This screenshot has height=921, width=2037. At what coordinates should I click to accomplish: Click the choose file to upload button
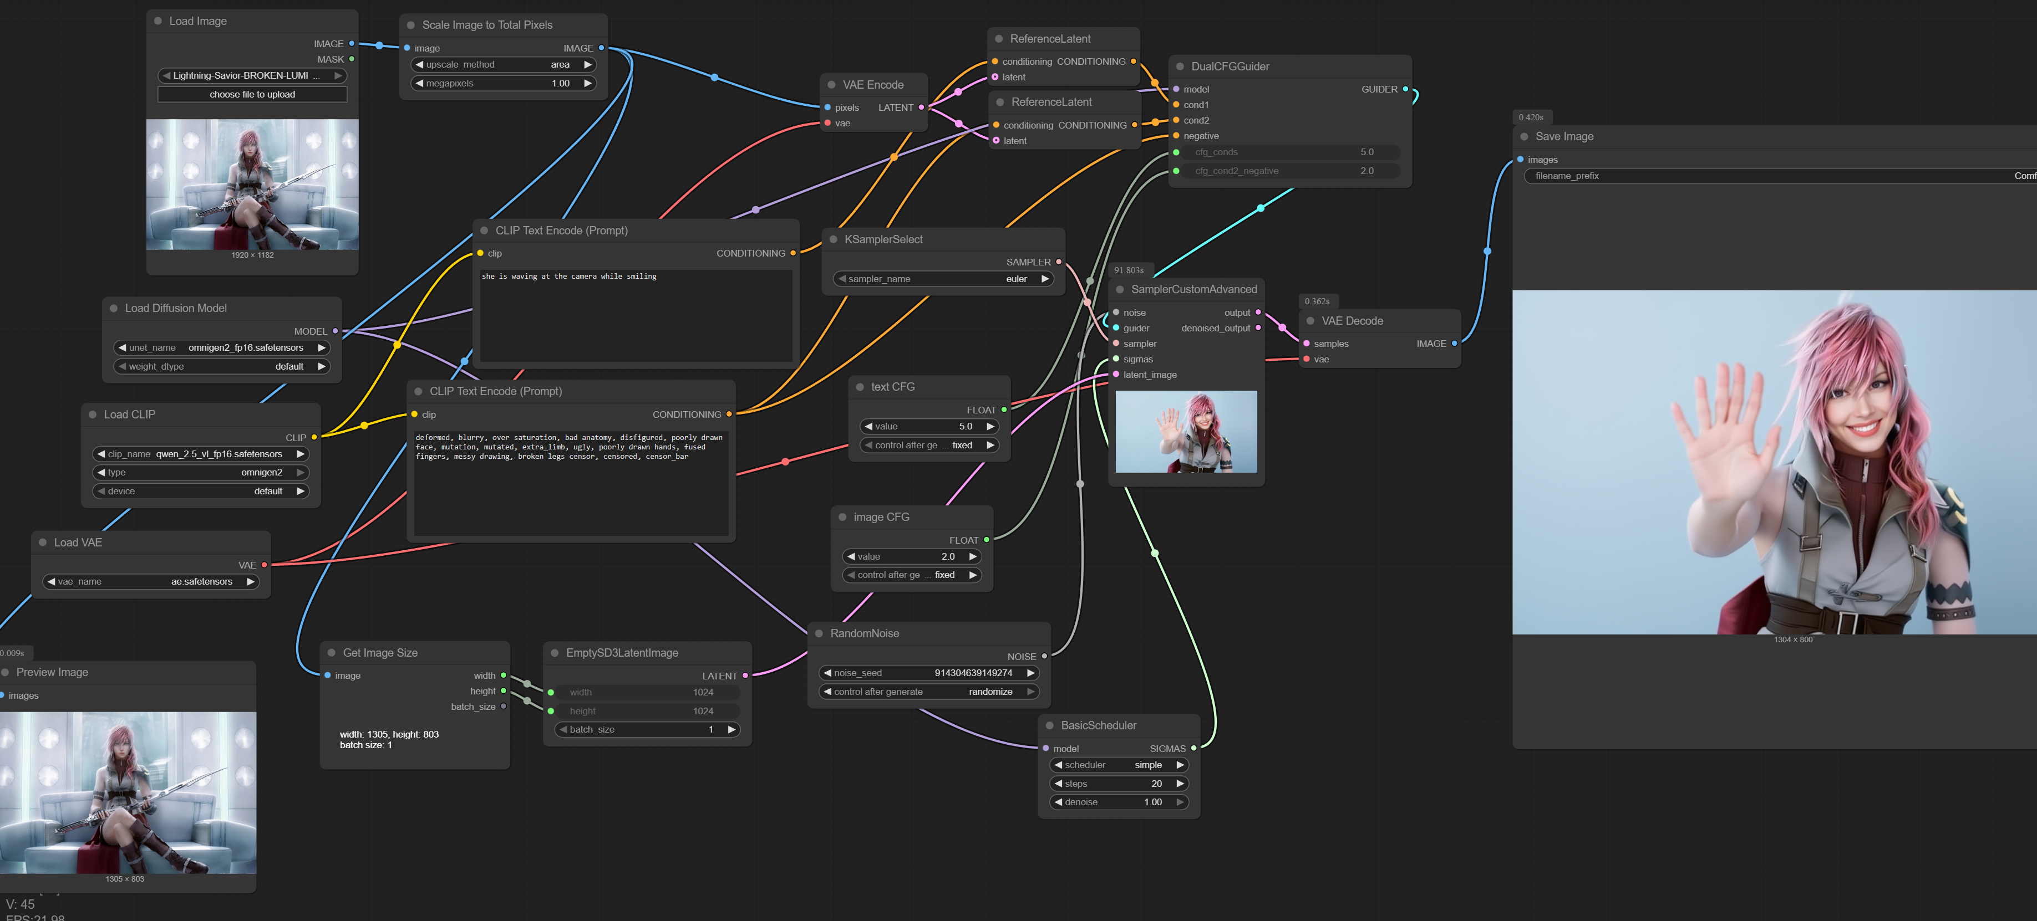coord(252,95)
